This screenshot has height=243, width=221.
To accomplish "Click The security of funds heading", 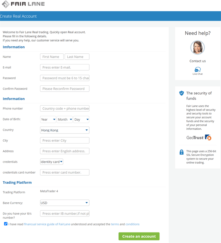I will point(199,96).
